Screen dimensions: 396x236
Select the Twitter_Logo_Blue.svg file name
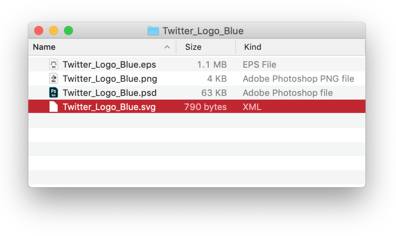point(109,107)
